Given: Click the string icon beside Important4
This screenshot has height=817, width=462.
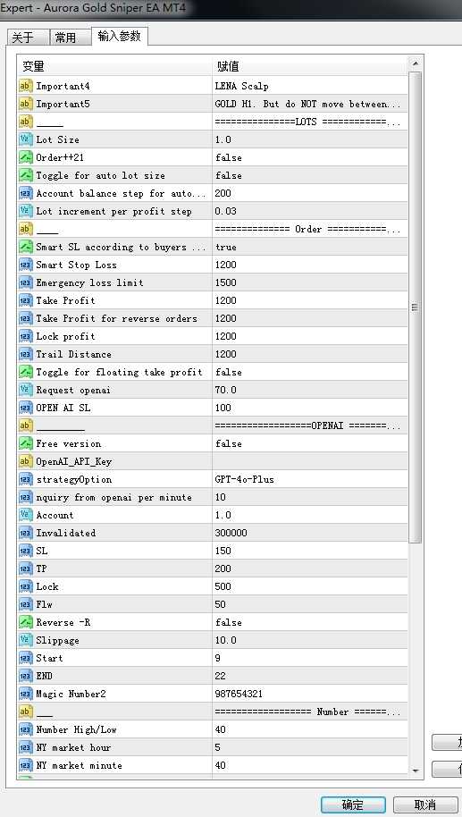Looking at the screenshot, I should point(26,86).
